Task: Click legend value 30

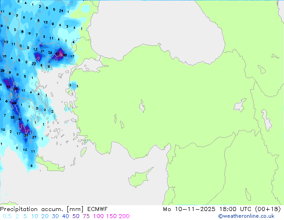Action: click(55, 216)
